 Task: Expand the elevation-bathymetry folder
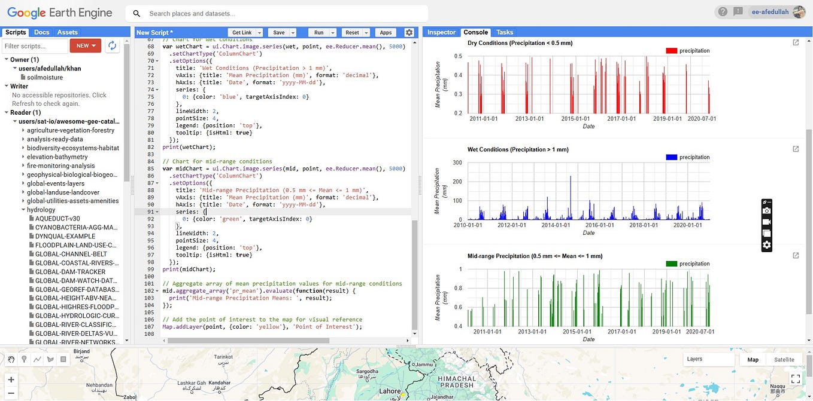(23, 157)
